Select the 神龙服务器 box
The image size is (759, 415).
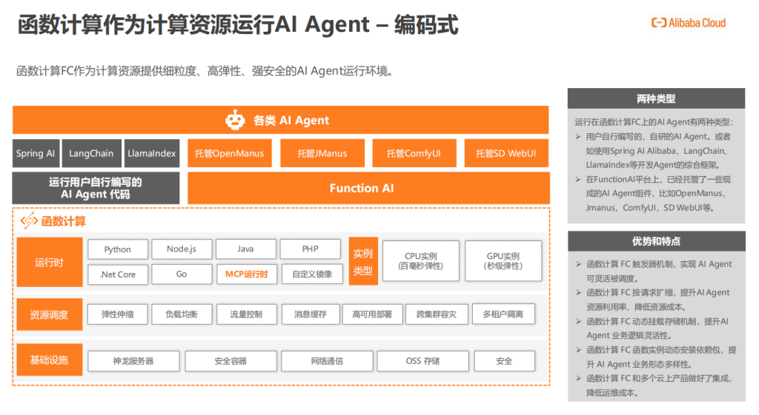coord(133,361)
